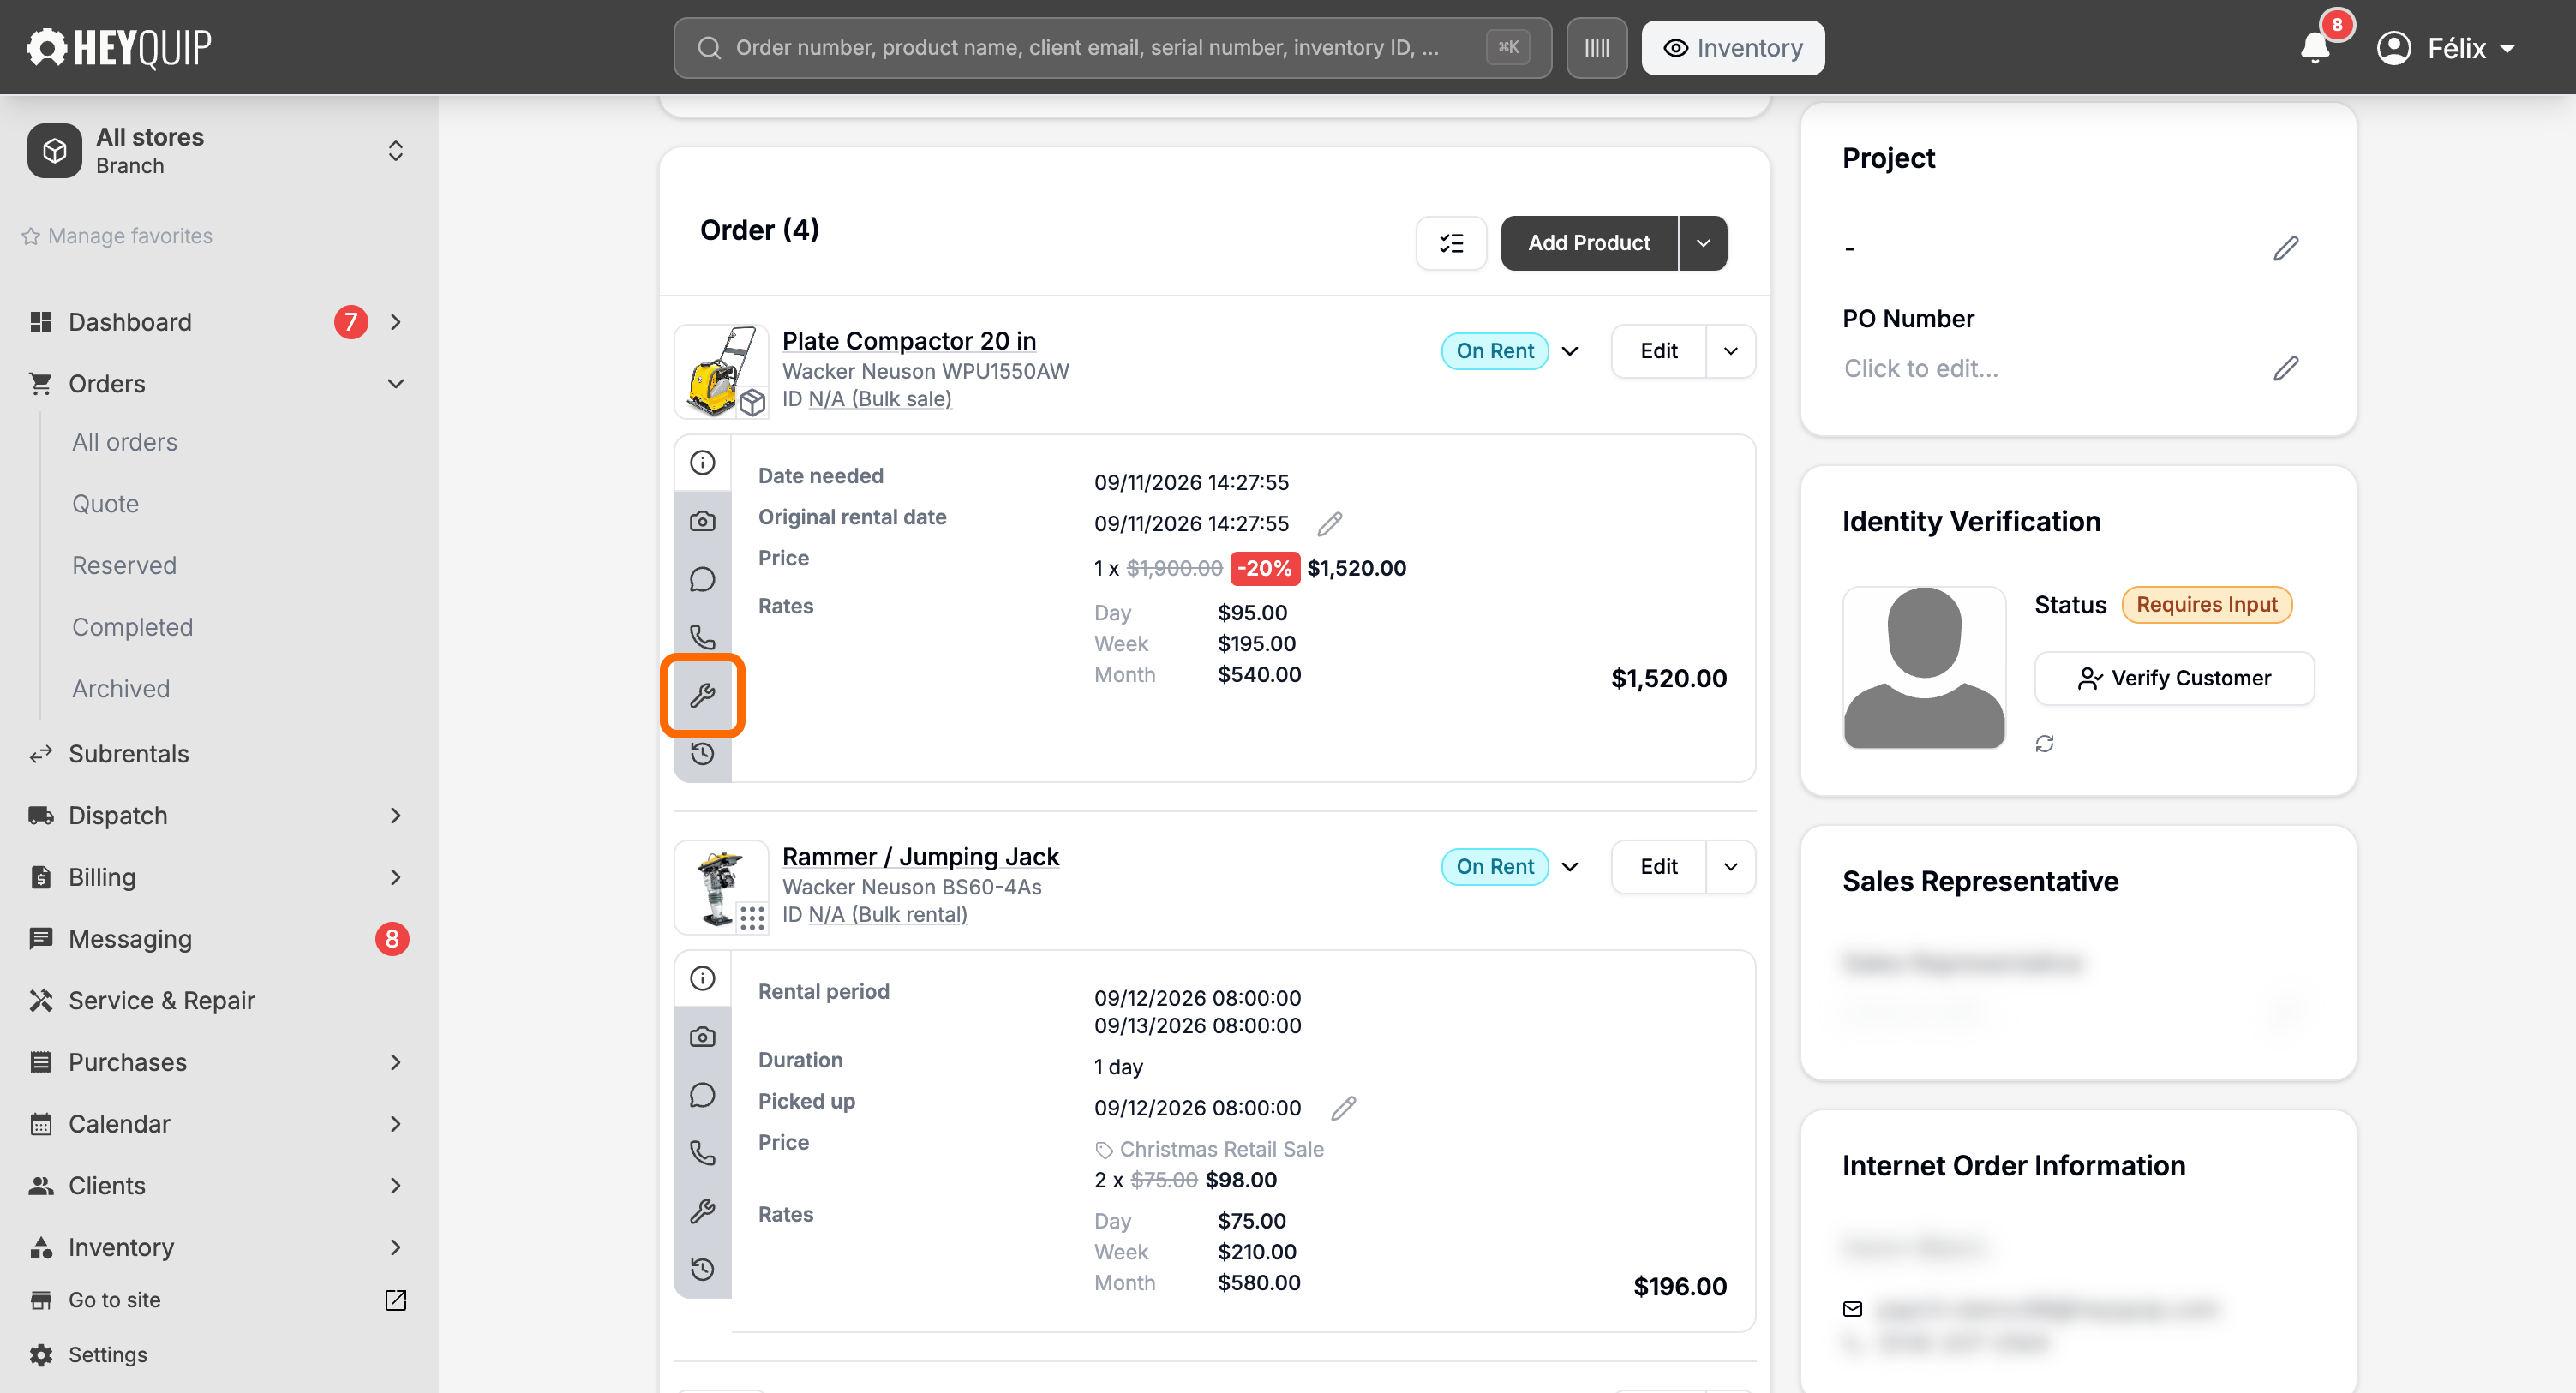Open the camera tab for Rammer / Jumping Jack

pos(703,1037)
